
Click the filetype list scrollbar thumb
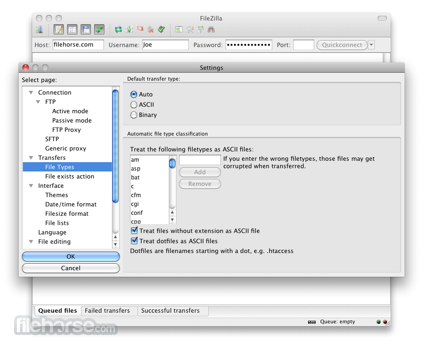point(172,164)
